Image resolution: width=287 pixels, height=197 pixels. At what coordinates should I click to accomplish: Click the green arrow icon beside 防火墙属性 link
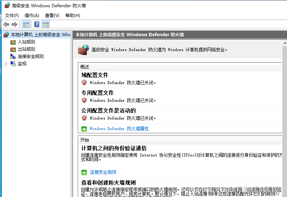pyautogui.click(x=84, y=129)
